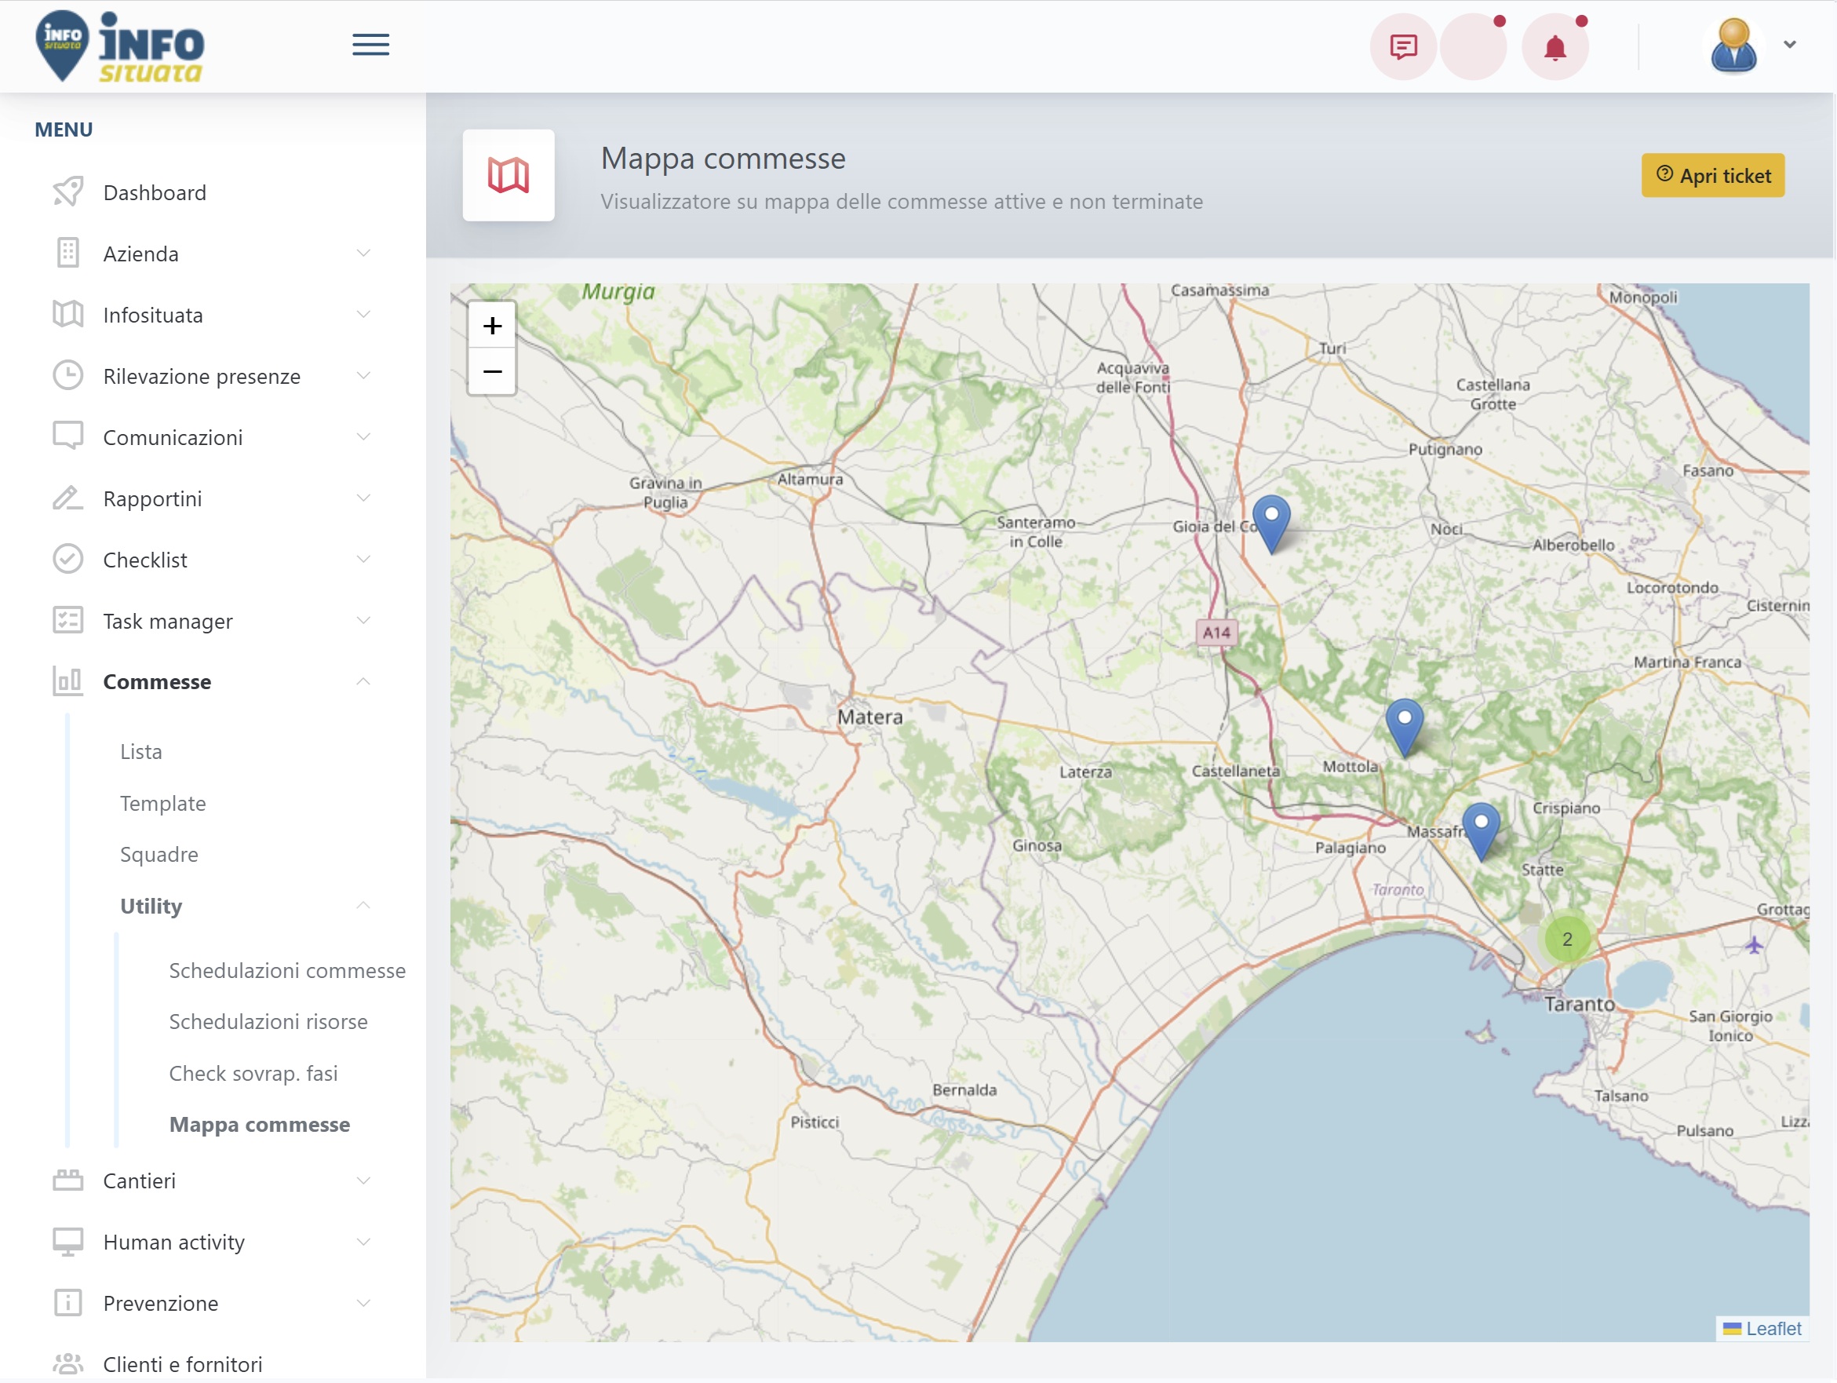Image resolution: width=1837 pixels, height=1383 pixels.
Task: Zoom in on the map
Action: [x=493, y=325]
